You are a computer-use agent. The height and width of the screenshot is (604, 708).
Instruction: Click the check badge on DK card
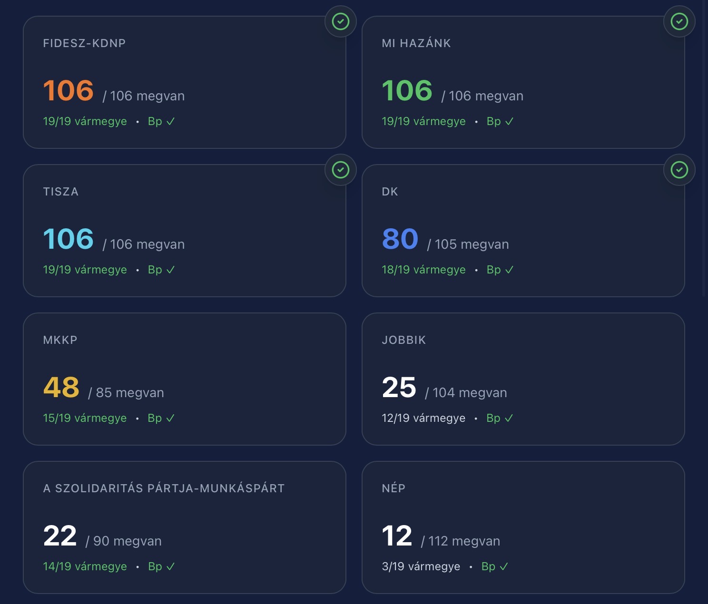point(679,170)
